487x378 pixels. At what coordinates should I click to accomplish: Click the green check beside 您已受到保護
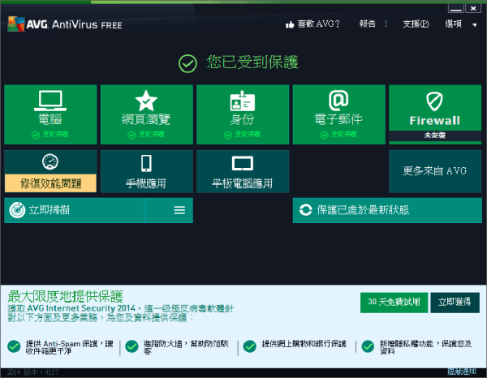pyautogui.click(x=187, y=63)
